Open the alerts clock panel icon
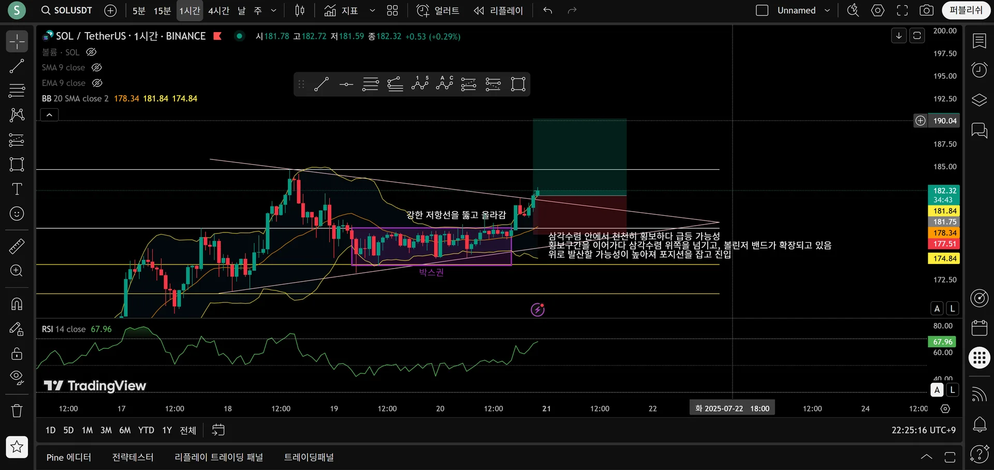The image size is (994, 470). (x=979, y=70)
